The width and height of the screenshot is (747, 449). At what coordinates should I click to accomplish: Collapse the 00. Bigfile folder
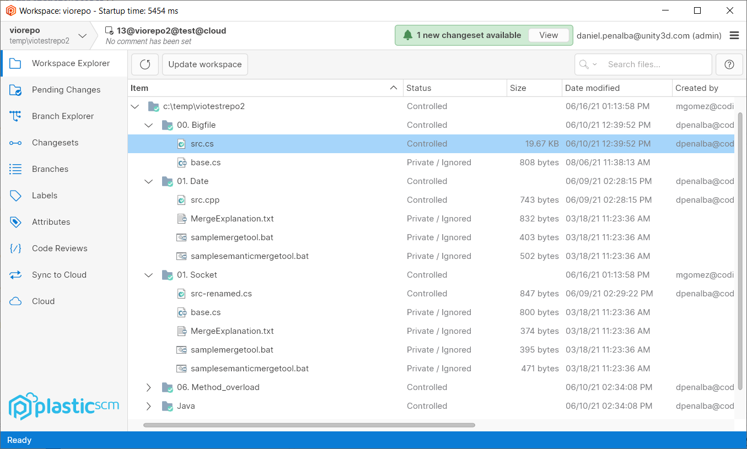(148, 125)
